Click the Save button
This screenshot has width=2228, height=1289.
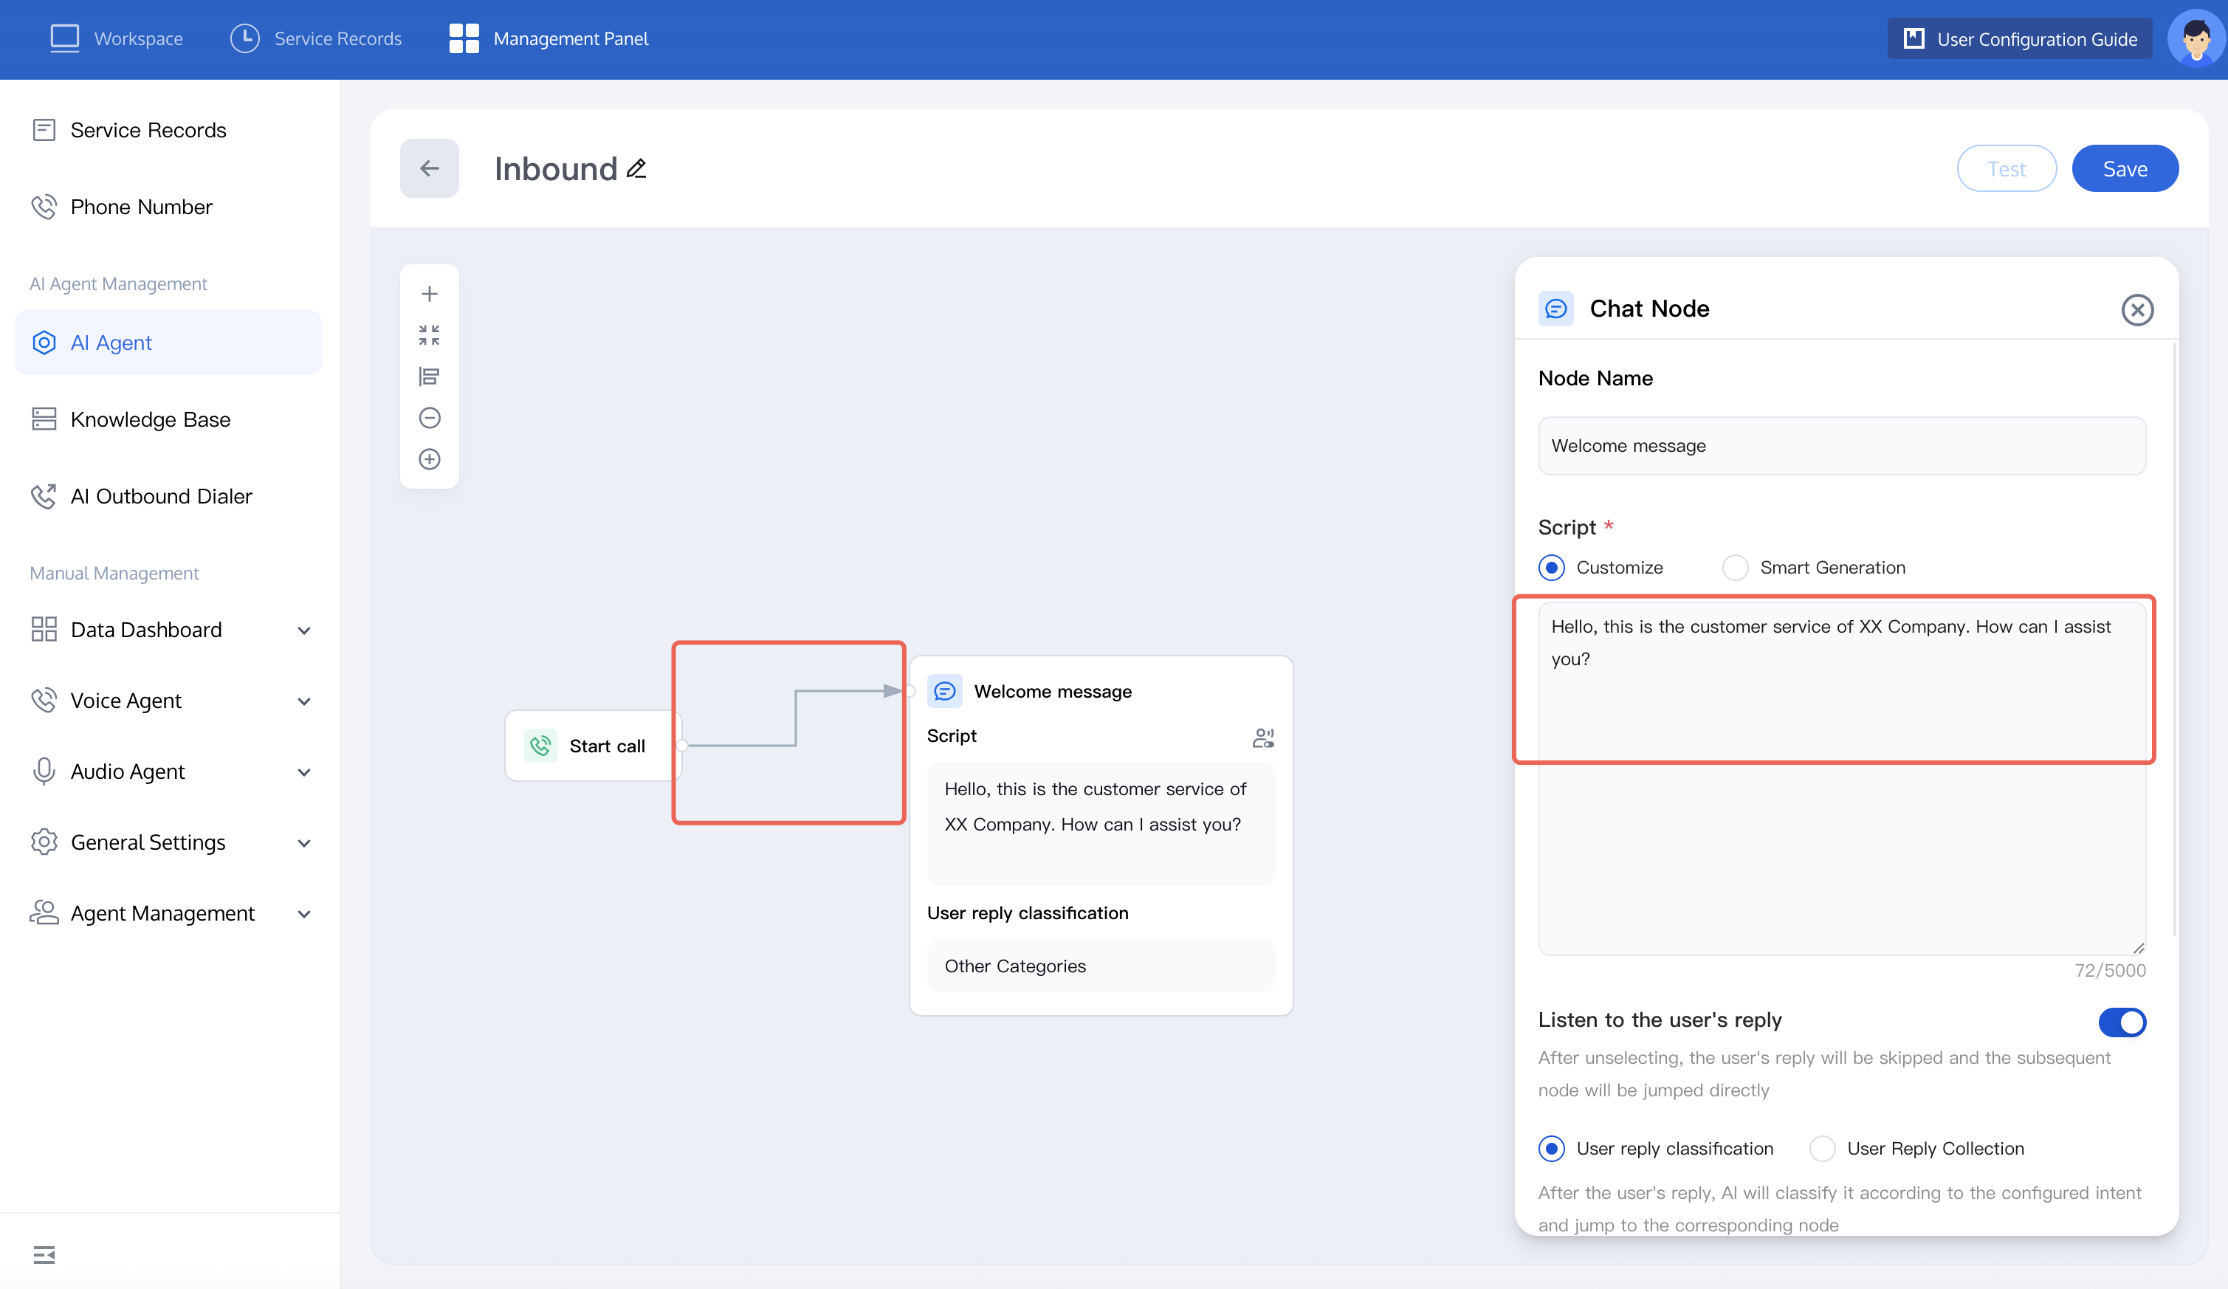[2124, 168]
